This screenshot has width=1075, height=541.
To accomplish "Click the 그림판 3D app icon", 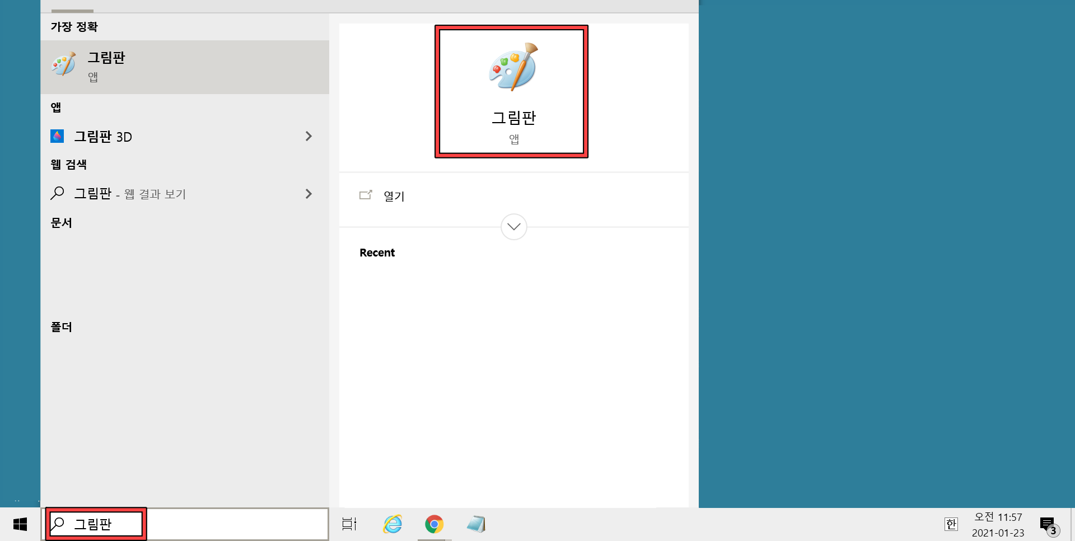I will tap(57, 136).
